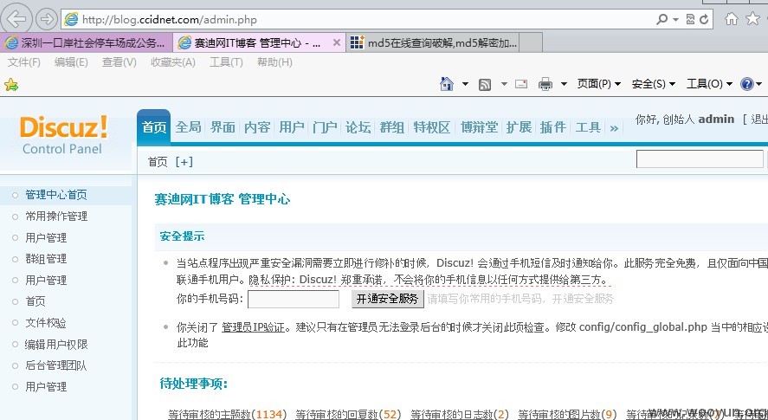Open the 查看(V) menu
The image size is (768, 420).
point(119,62)
